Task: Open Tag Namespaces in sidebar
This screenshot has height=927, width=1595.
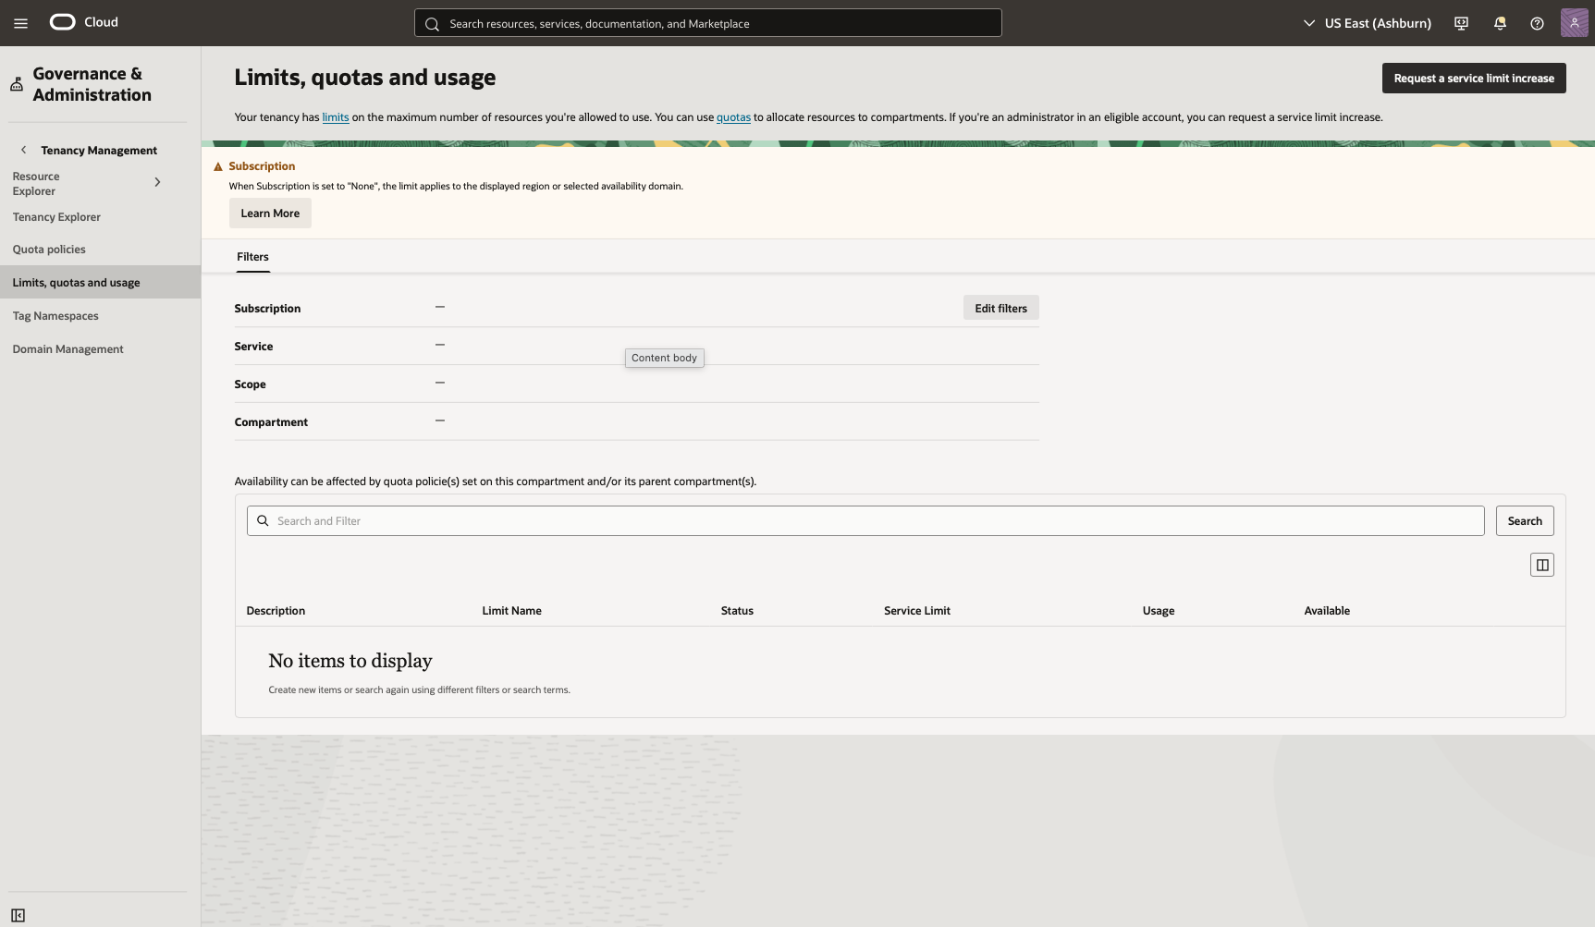Action: tap(55, 316)
